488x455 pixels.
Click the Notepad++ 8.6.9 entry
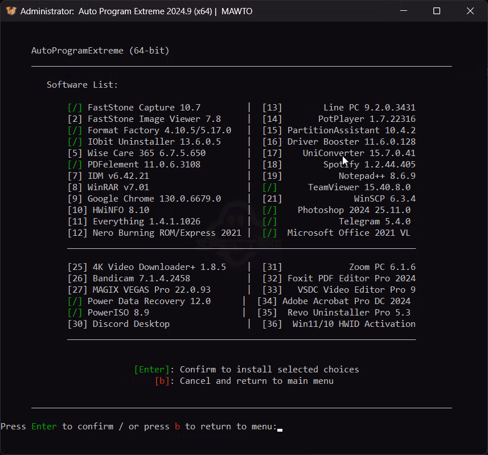[339, 176]
